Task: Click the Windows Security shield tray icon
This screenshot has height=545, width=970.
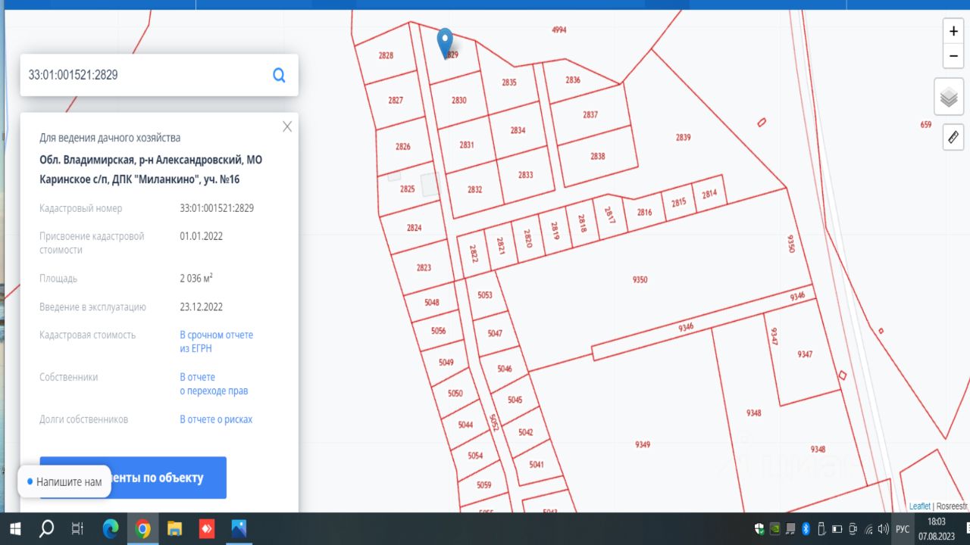Action: 759,528
